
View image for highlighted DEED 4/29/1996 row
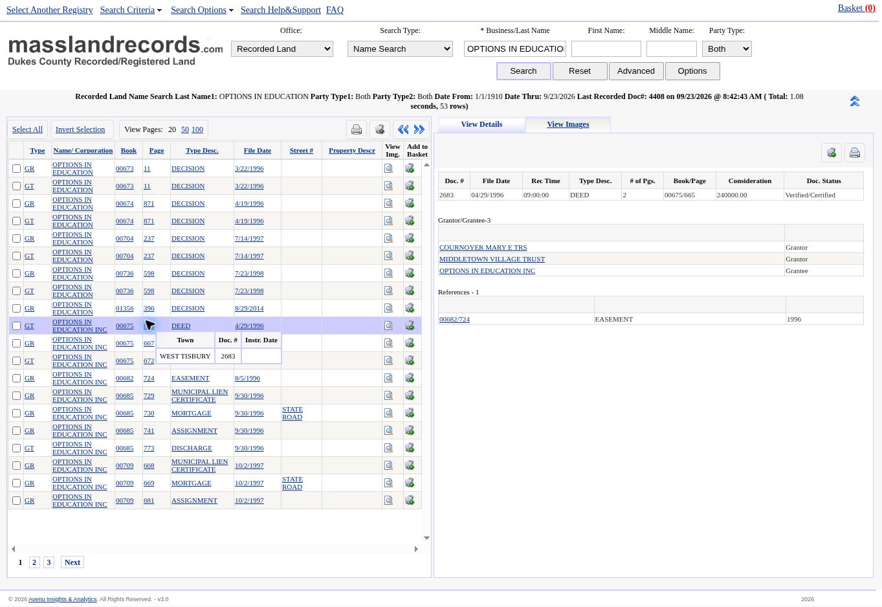389,326
